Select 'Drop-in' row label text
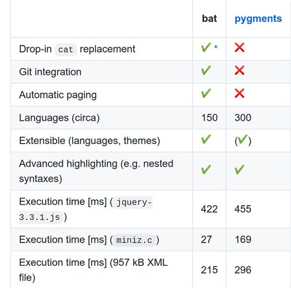This screenshot has width=291, height=288. click(35, 49)
